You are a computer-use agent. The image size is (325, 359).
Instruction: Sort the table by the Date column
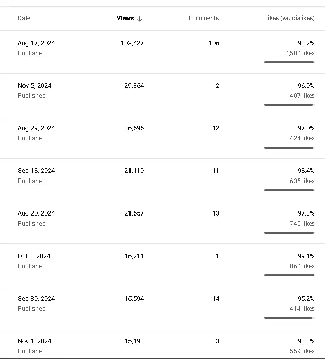coord(24,18)
